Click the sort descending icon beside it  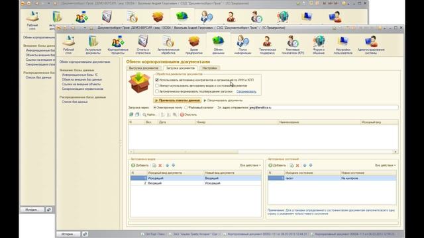168,114
